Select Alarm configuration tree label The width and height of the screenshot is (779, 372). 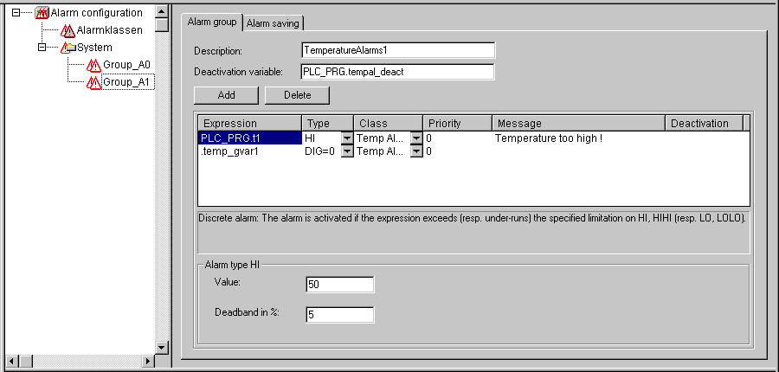pos(96,13)
